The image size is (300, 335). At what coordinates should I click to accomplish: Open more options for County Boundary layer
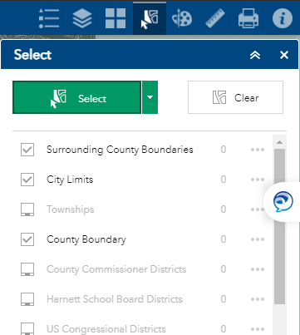coord(258,239)
